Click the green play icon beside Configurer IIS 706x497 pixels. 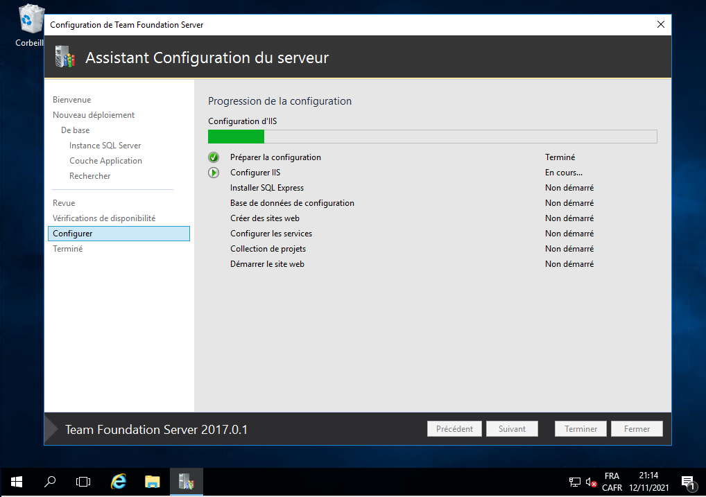(x=214, y=173)
